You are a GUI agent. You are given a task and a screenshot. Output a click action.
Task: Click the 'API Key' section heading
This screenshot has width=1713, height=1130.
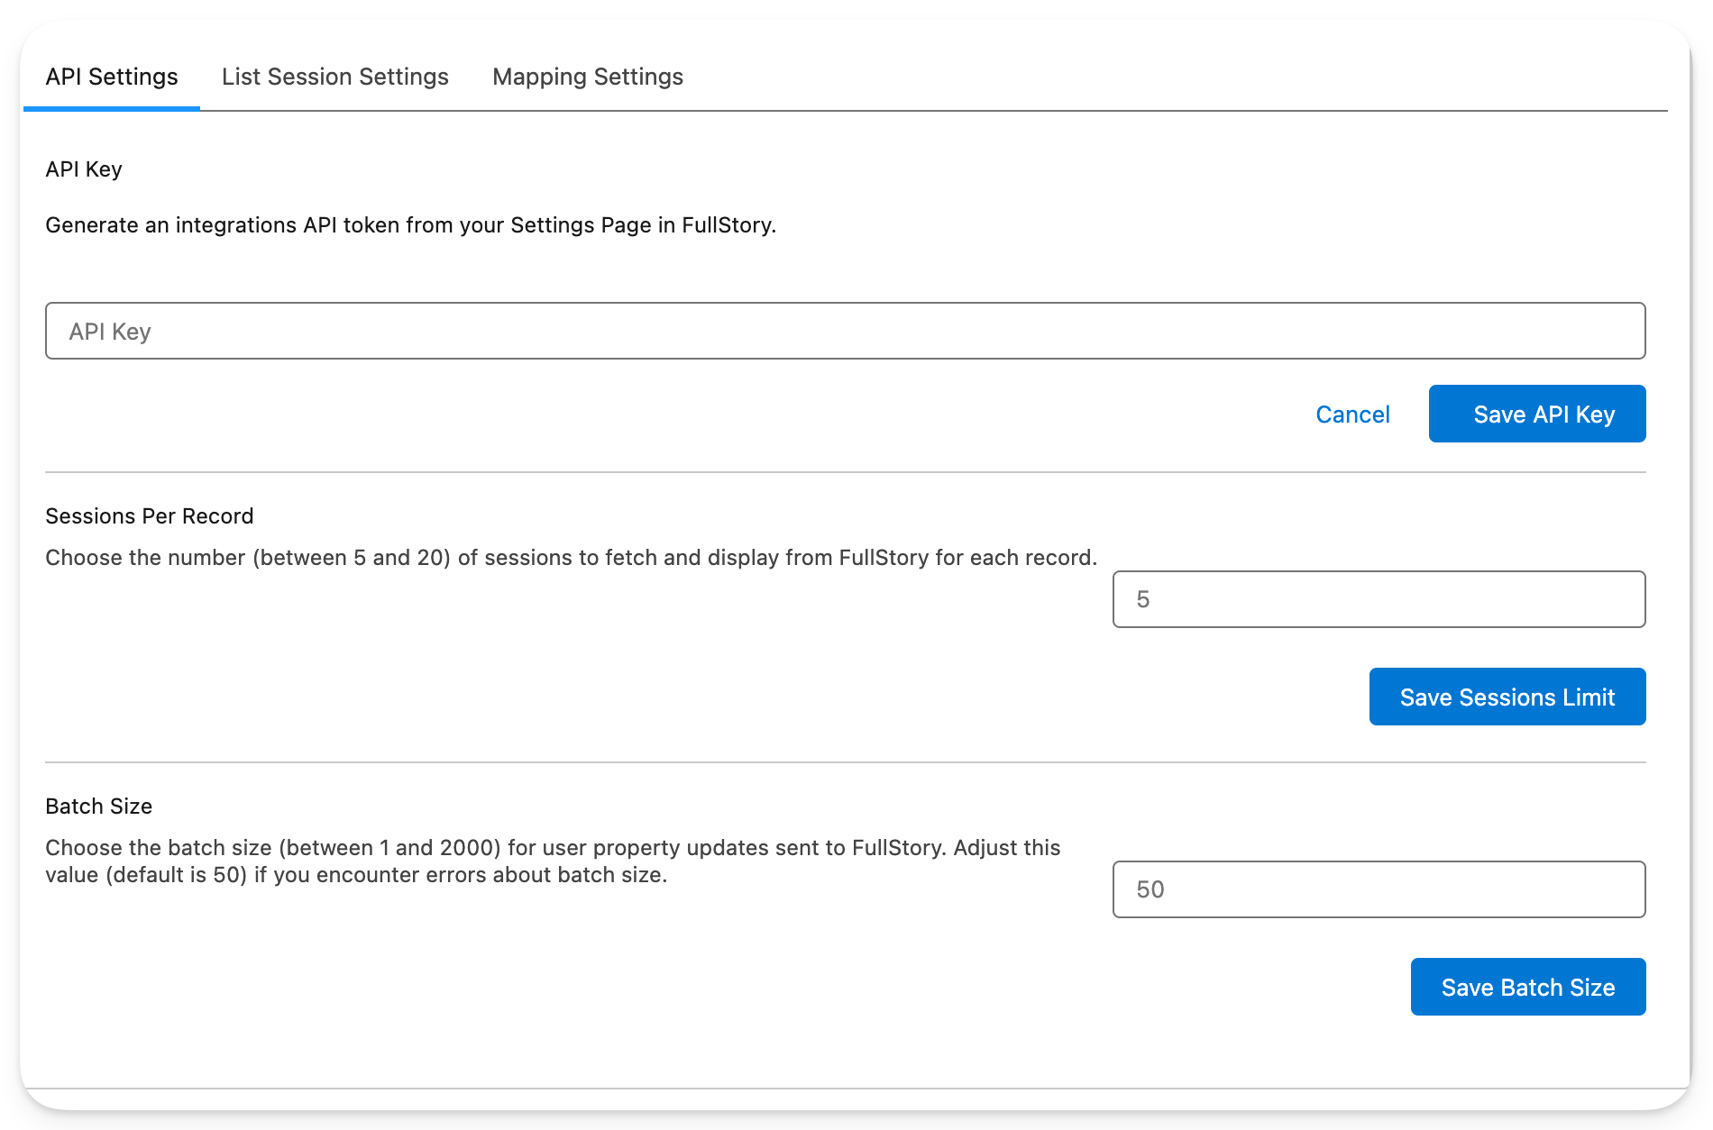84,169
